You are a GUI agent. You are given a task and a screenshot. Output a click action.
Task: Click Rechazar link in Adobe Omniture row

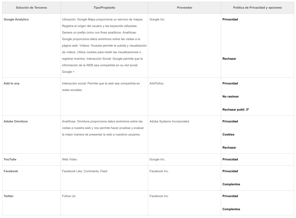point(229,148)
